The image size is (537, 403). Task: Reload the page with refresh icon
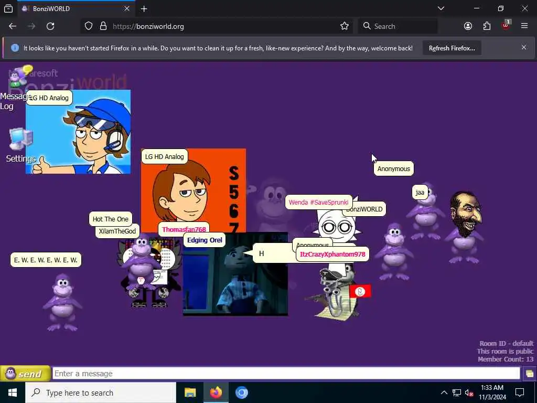(x=50, y=26)
